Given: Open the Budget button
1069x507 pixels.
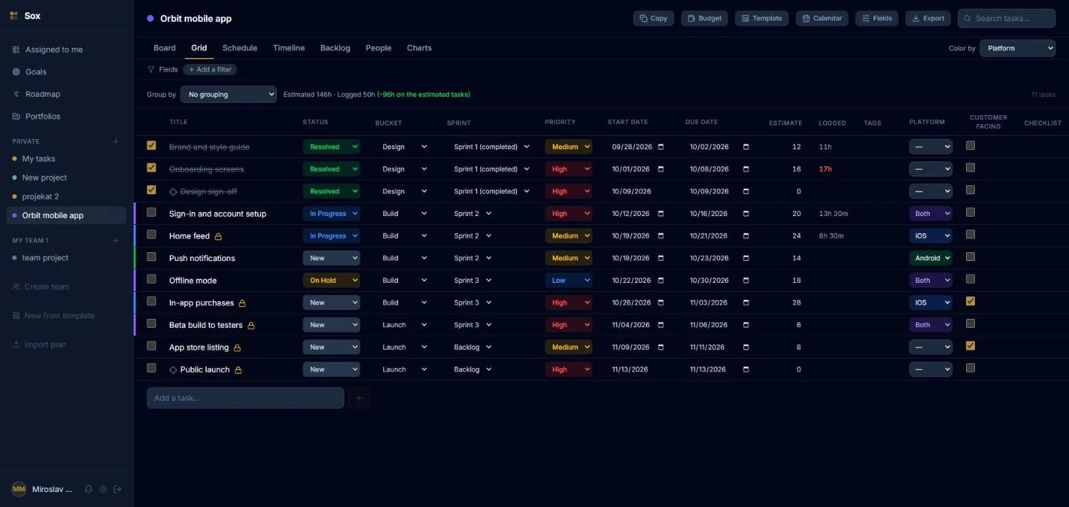Looking at the screenshot, I should pos(704,18).
